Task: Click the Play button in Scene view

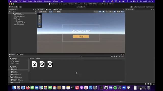Action: (81, 36)
